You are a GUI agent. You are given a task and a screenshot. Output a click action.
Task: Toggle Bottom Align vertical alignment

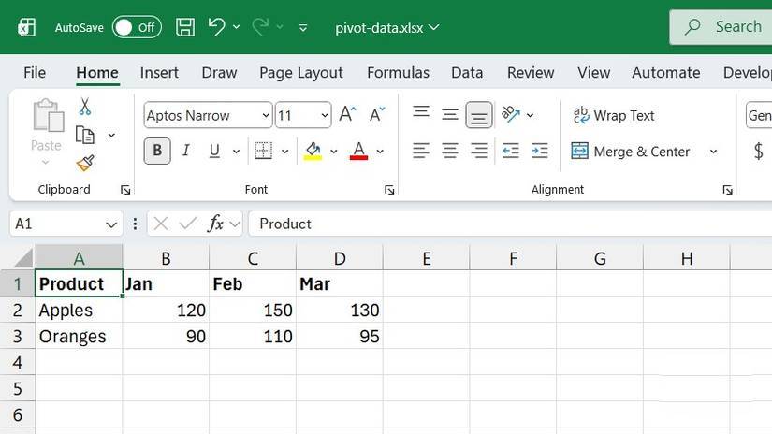coord(478,115)
